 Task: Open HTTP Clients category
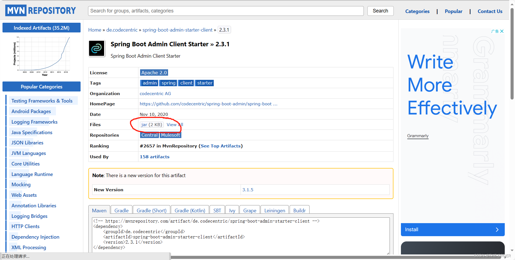(25, 226)
